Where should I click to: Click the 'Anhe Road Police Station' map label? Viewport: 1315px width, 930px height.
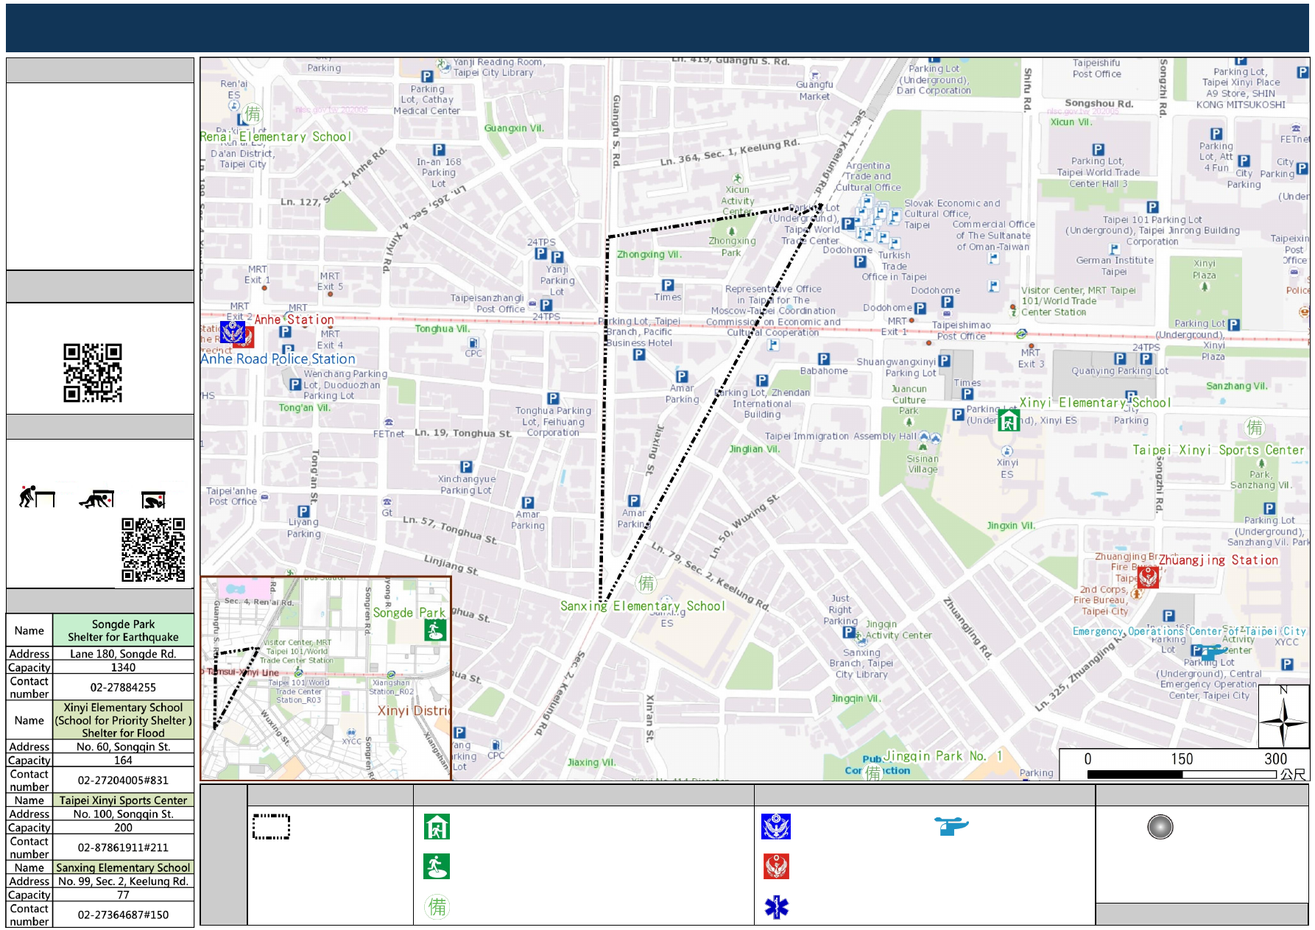tap(278, 359)
